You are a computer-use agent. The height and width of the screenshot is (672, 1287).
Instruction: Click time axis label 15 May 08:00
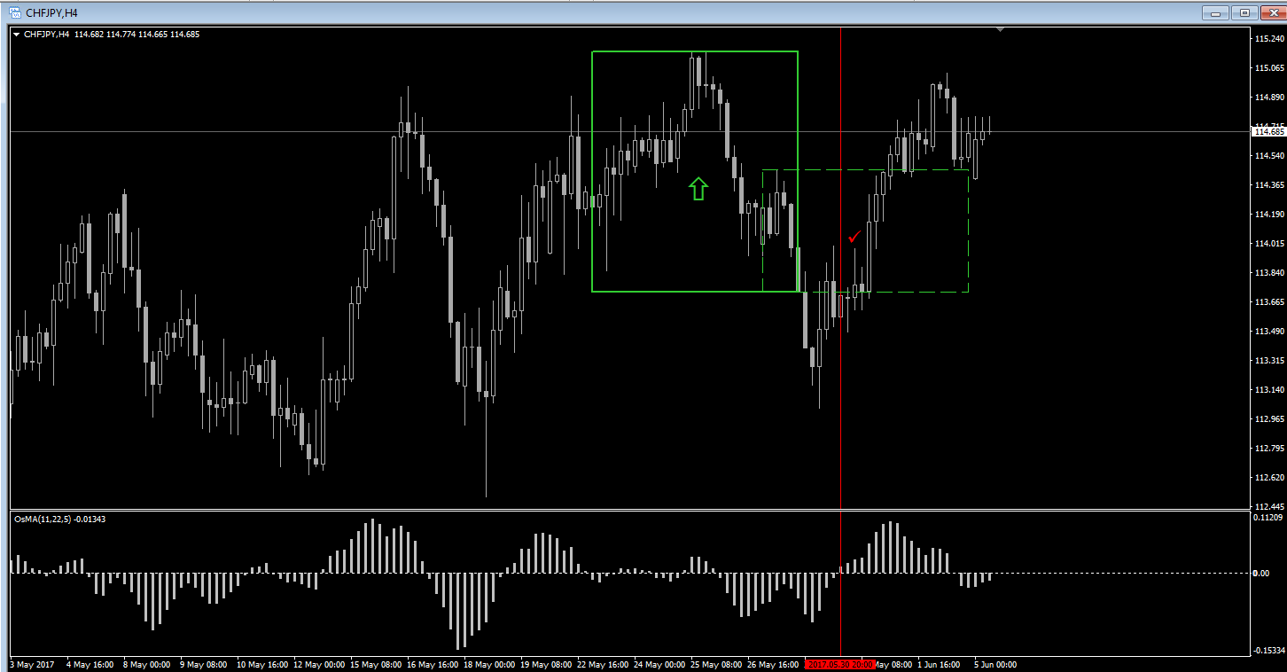(376, 664)
